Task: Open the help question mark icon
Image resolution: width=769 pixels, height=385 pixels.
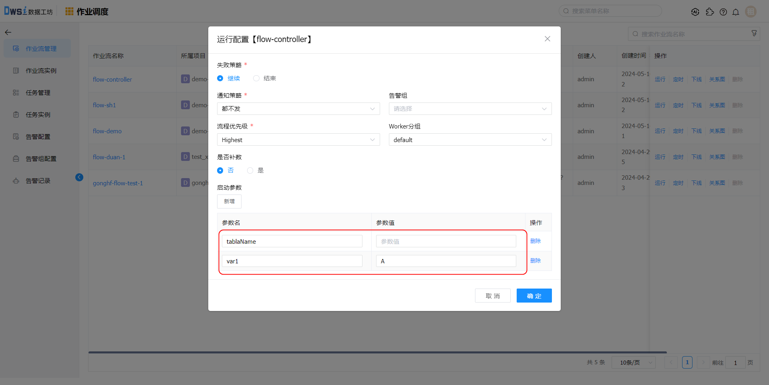Action: 723,12
